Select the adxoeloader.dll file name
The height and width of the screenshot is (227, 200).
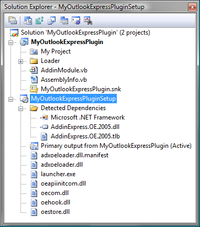click(62, 165)
